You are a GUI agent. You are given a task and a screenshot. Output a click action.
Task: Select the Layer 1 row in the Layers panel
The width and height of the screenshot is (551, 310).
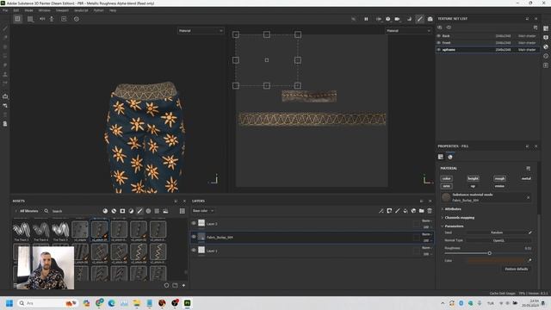pos(312,251)
